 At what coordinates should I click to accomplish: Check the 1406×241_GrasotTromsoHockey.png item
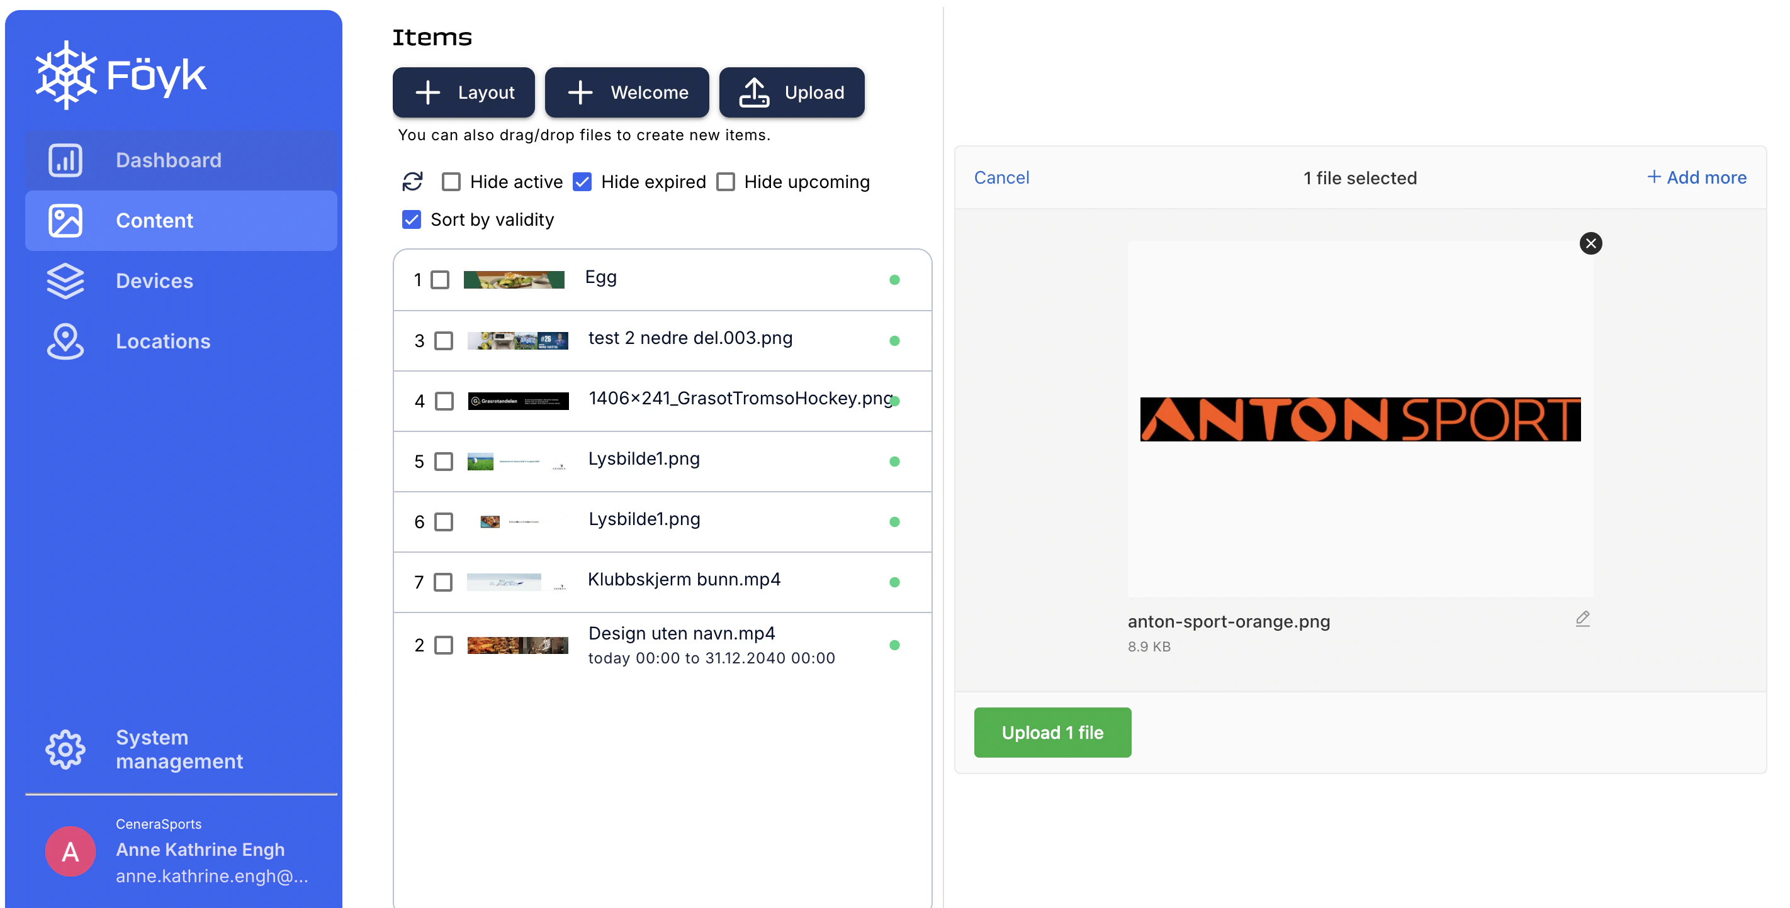tap(444, 401)
